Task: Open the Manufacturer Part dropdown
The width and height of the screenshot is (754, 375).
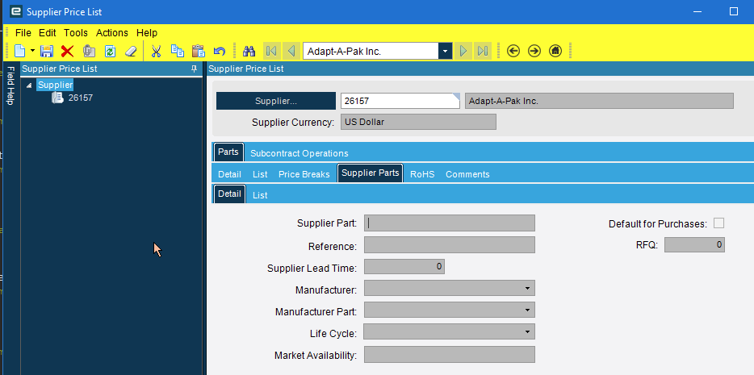Action: point(527,310)
